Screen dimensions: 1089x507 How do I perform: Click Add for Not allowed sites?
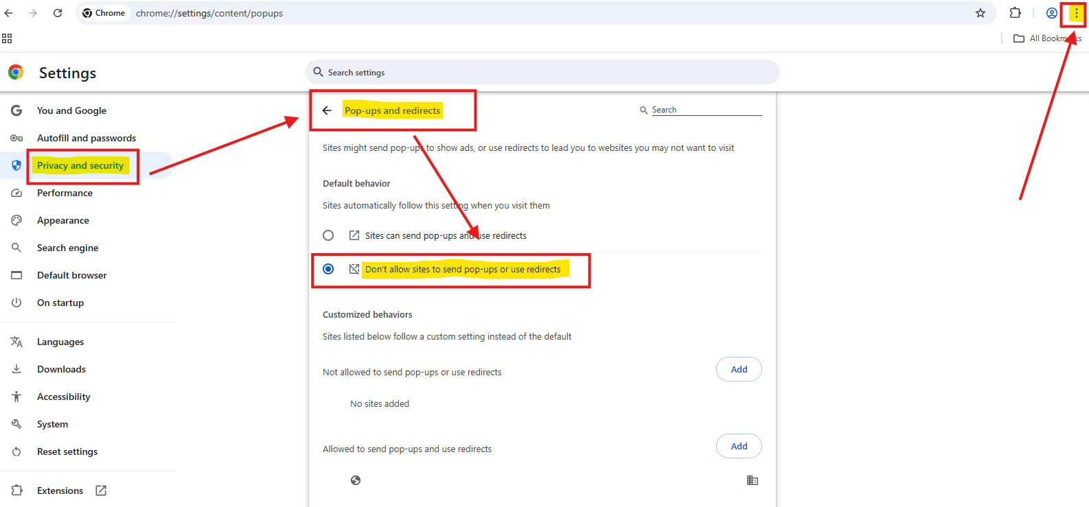(x=739, y=369)
